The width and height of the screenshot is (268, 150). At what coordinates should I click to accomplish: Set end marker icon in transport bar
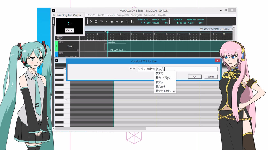pyautogui.click(x=132, y=21)
